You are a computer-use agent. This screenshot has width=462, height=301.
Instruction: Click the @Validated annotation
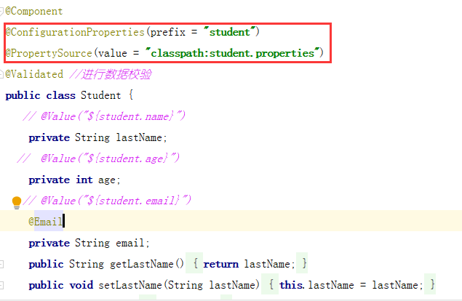[x=34, y=74]
